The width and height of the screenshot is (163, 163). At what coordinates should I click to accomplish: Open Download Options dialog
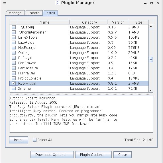[x=52, y=154]
